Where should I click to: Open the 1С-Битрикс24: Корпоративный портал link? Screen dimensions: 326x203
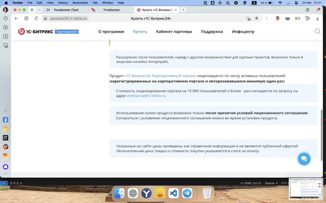coord(160,76)
